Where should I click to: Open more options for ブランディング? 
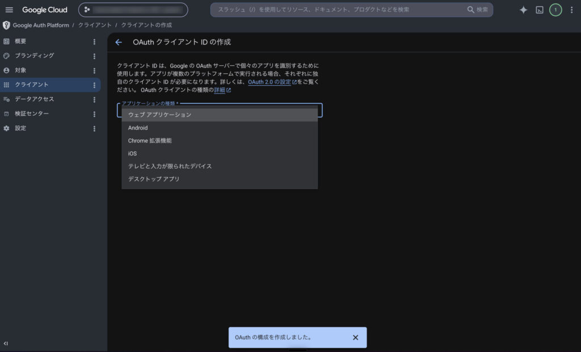click(x=94, y=56)
